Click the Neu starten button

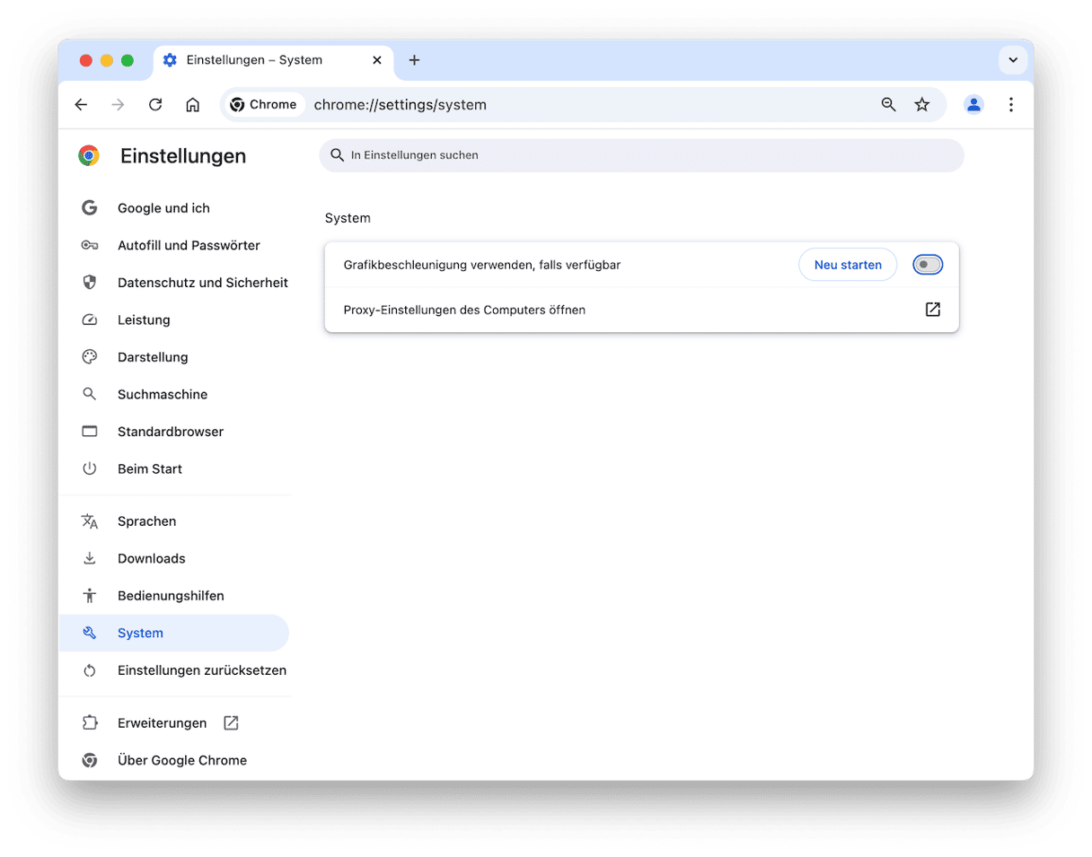tap(847, 265)
